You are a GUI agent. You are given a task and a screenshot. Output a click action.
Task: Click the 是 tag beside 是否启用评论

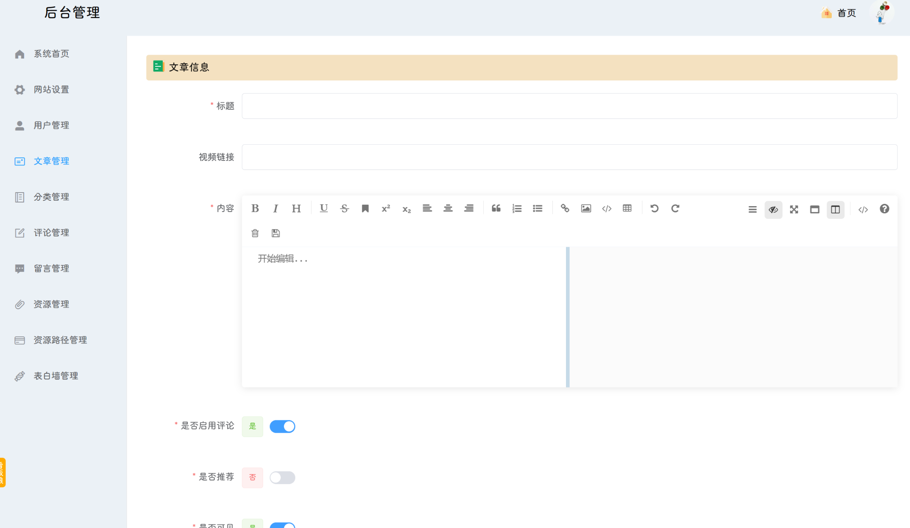[x=252, y=426]
